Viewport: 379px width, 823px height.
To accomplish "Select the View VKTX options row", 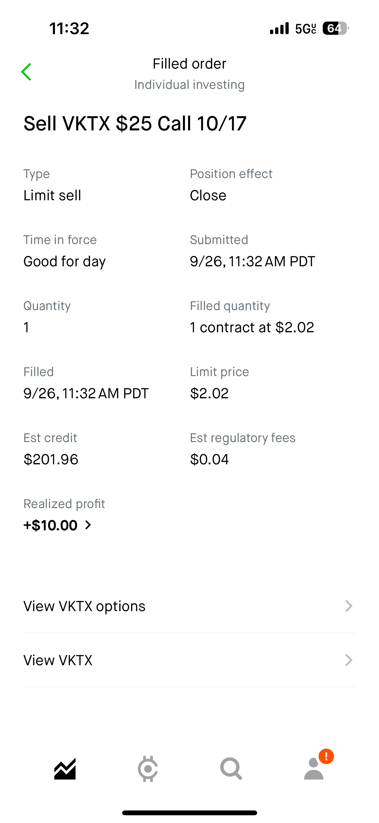I will coord(84,606).
